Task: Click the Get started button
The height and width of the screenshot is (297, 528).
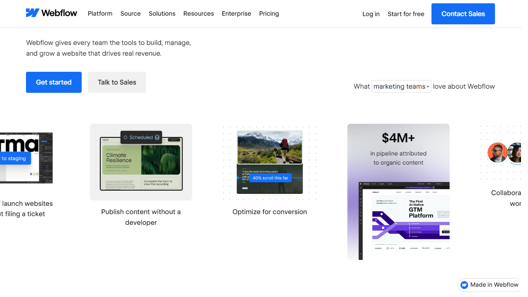Action: pos(54,82)
